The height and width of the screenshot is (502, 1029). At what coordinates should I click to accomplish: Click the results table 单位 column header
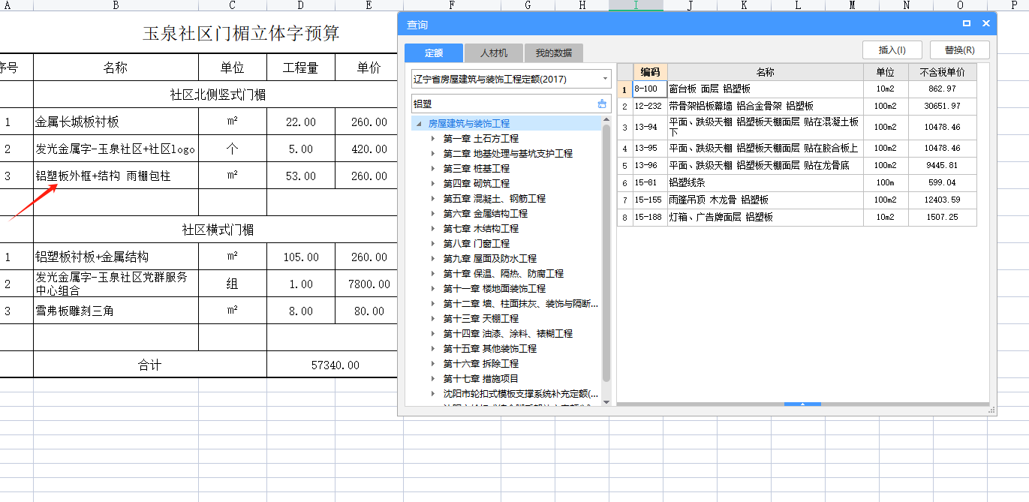886,72
